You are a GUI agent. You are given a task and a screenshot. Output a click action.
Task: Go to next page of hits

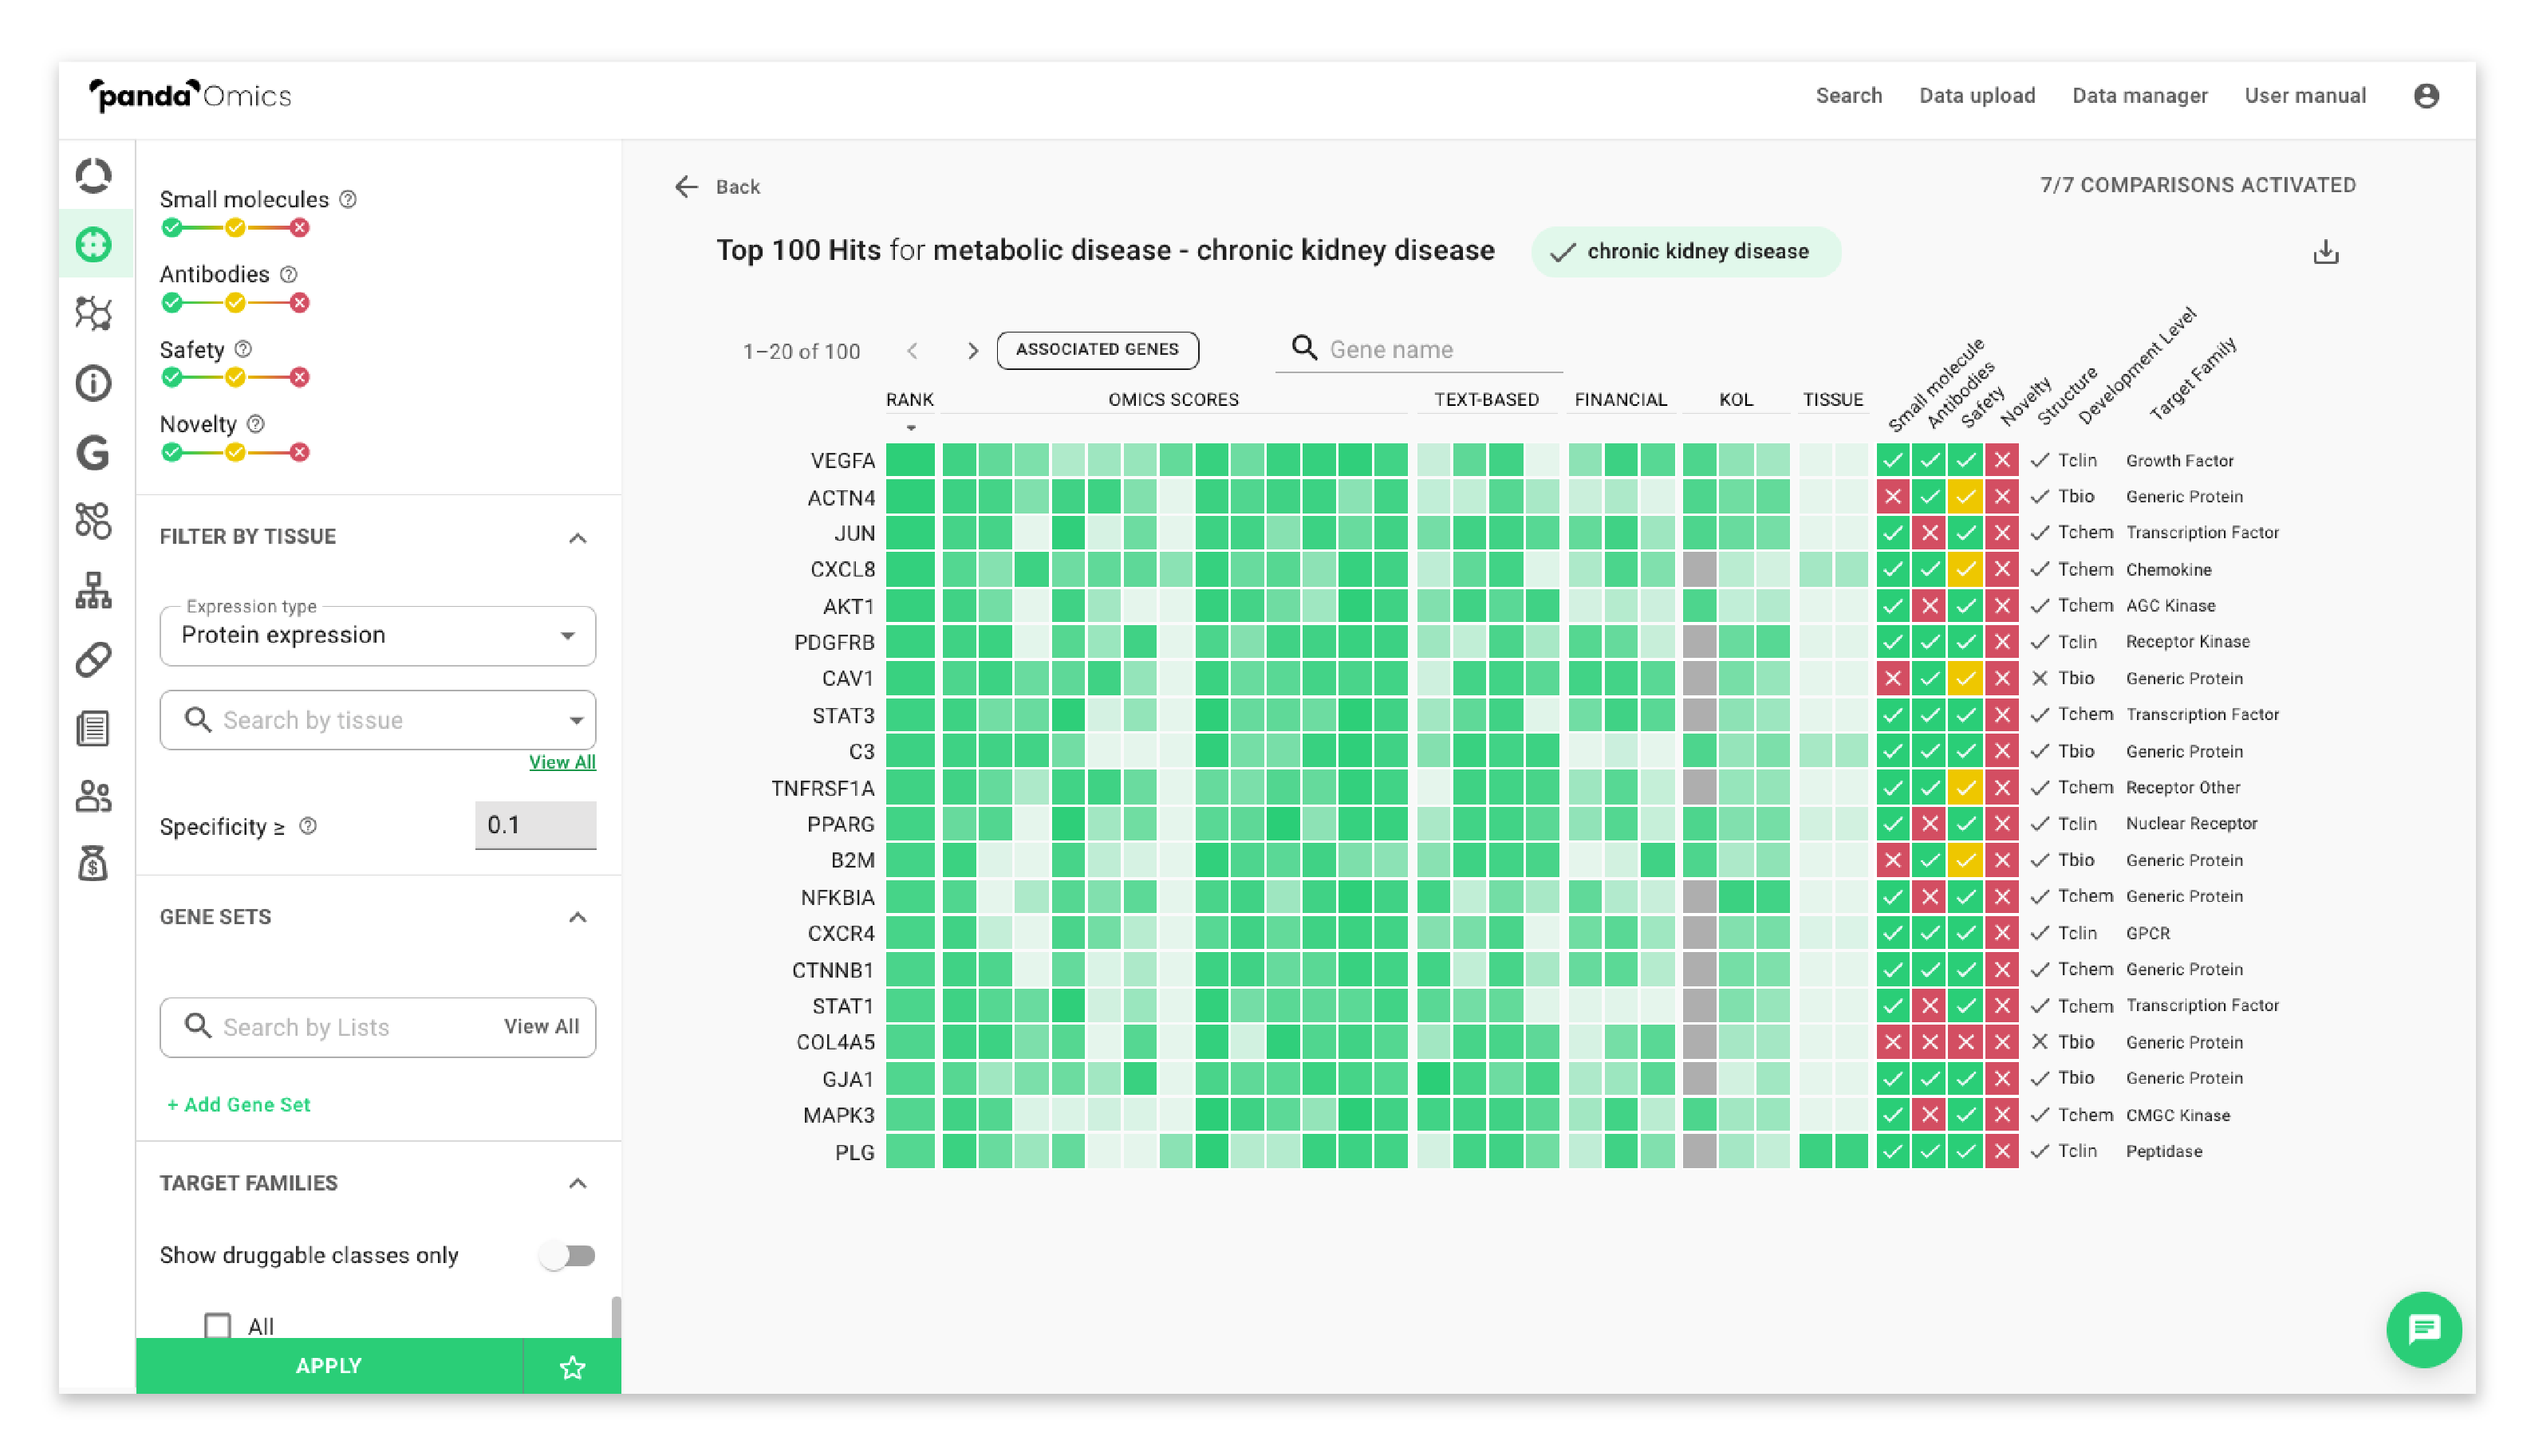[x=972, y=351]
